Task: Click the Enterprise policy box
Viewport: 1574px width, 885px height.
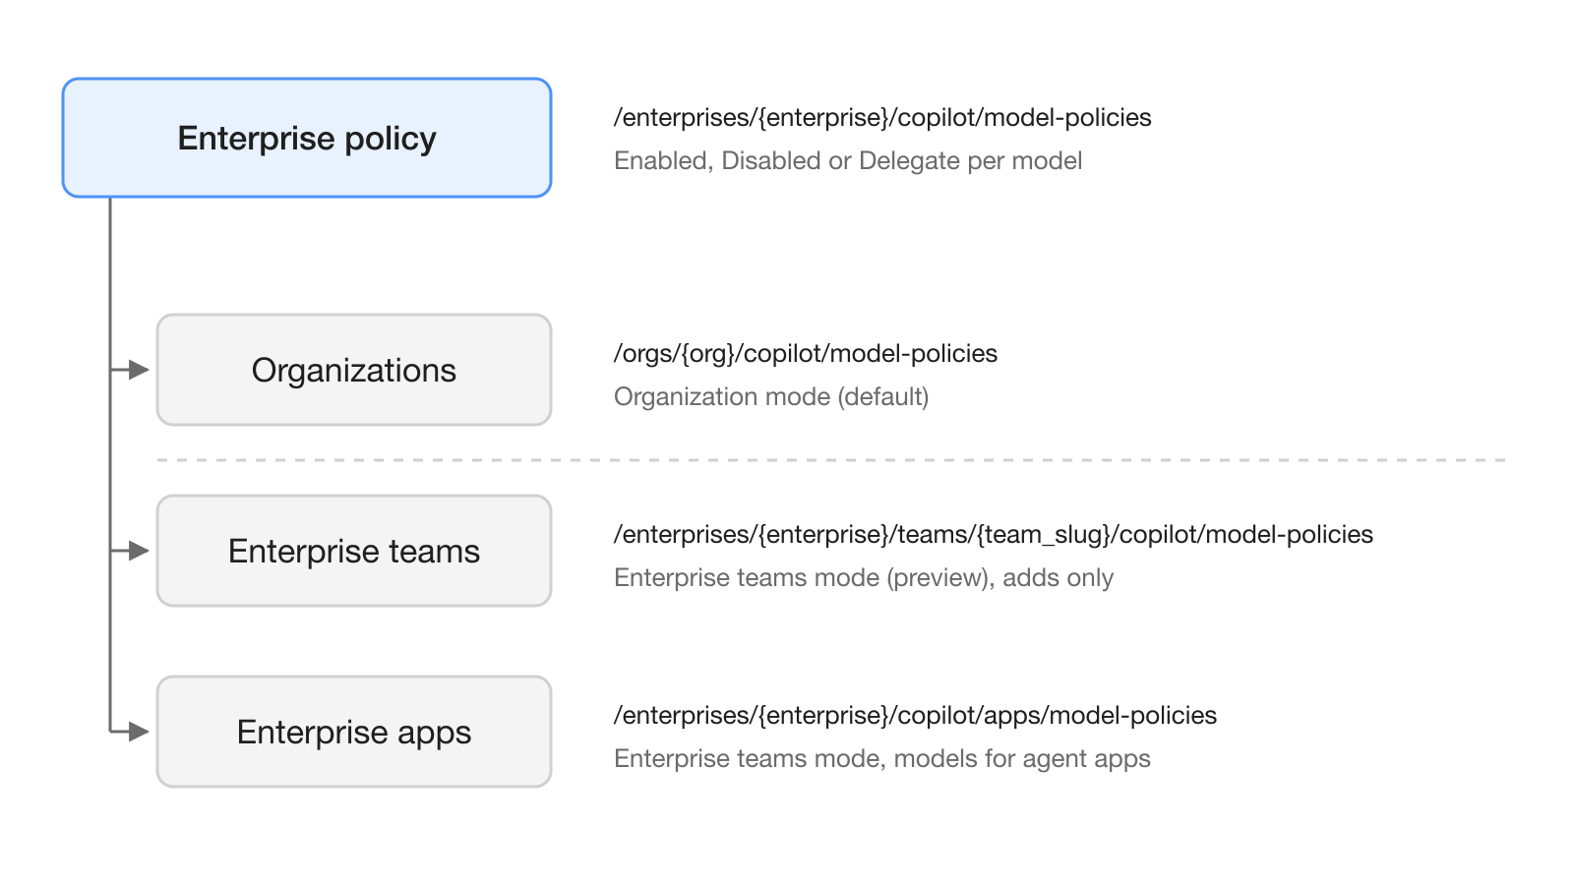Action: (307, 138)
